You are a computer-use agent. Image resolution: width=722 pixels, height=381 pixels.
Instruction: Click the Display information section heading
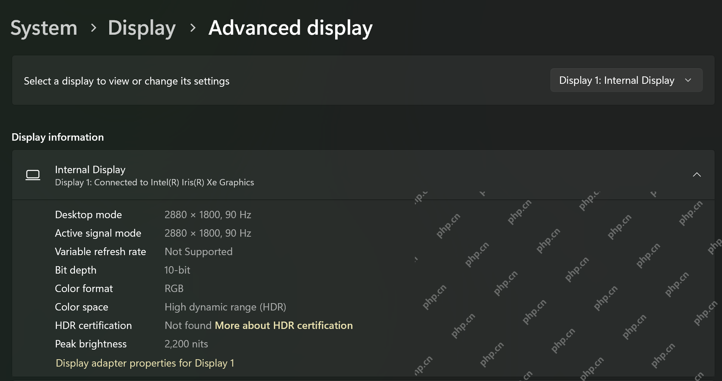[58, 137]
